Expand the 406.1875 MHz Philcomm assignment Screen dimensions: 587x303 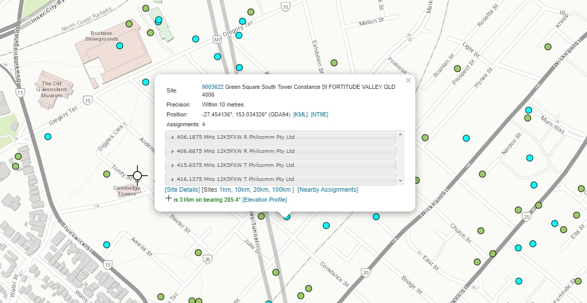[280, 137]
